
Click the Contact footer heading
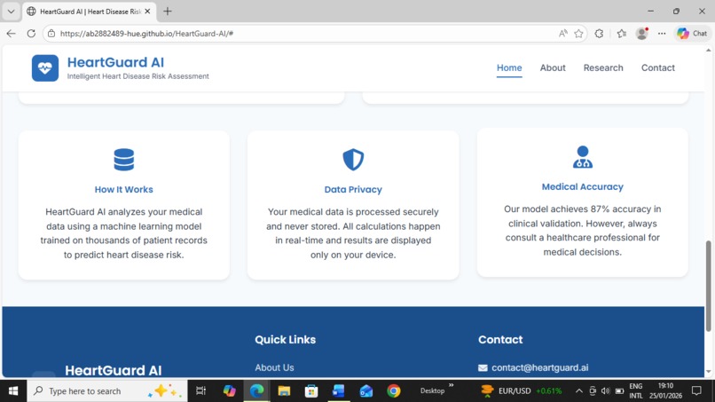coord(500,340)
